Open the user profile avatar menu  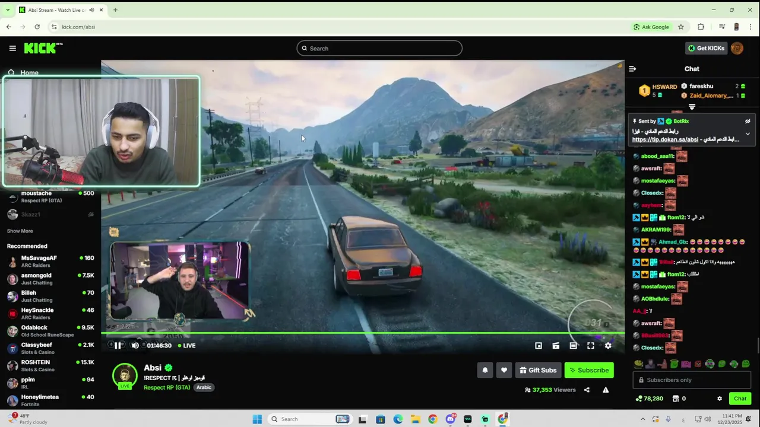(737, 48)
